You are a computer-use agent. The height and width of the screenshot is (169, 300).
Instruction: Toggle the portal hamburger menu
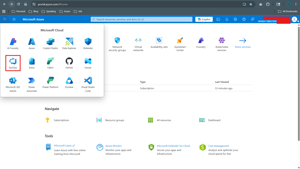(x=14, y=19)
